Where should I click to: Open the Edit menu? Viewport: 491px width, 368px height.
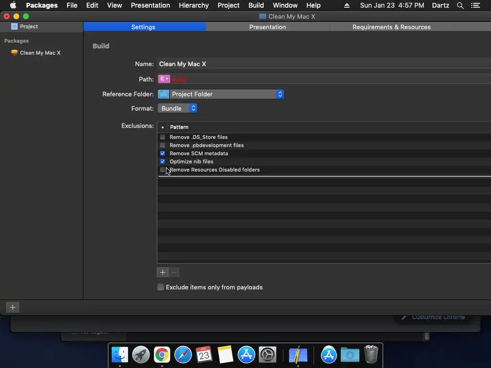click(92, 5)
